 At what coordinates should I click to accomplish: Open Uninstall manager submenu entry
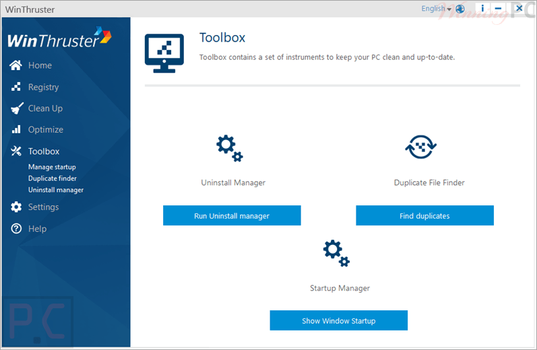pyautogui.click(x=56, y=190)
